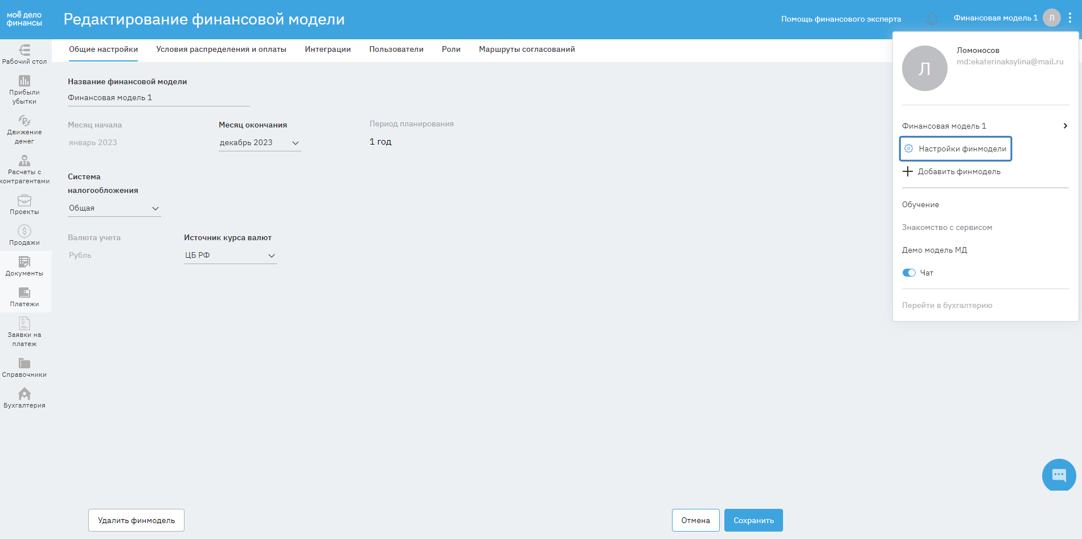The image size is (1082, 539).
Task: Open the Бухгалтерия house icon
Action: click(24, 394)
